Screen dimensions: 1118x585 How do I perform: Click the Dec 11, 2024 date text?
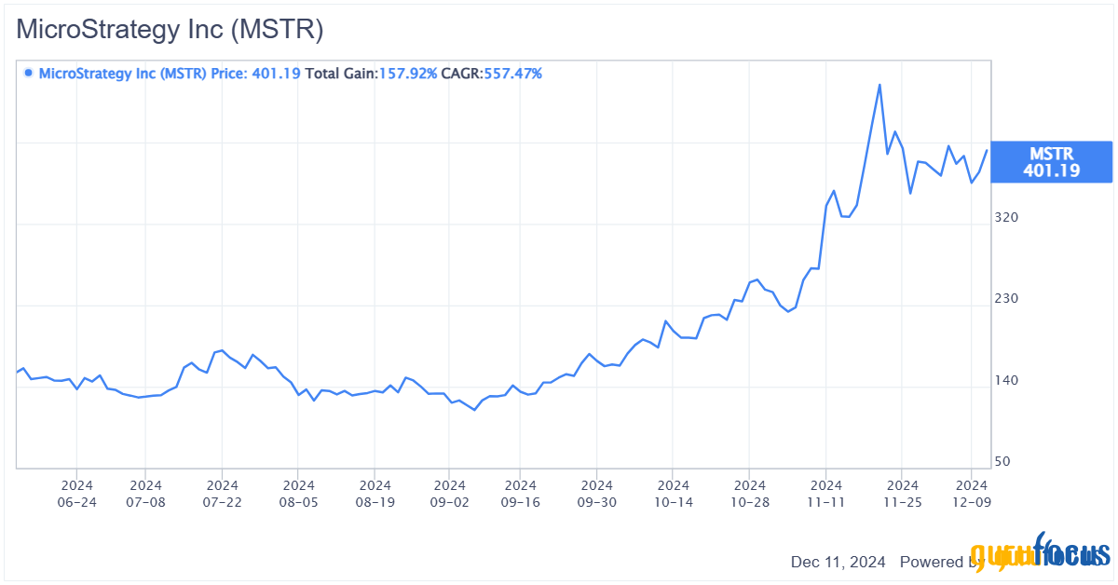pos(838,562)
